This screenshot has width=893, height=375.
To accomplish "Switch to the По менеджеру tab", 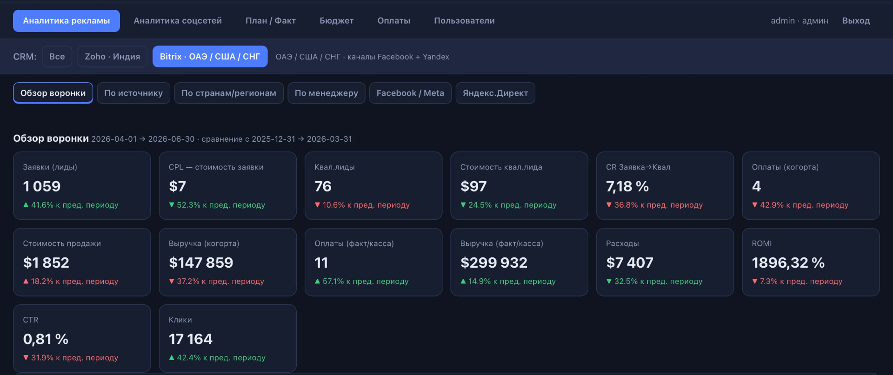I will pos(326,93).
